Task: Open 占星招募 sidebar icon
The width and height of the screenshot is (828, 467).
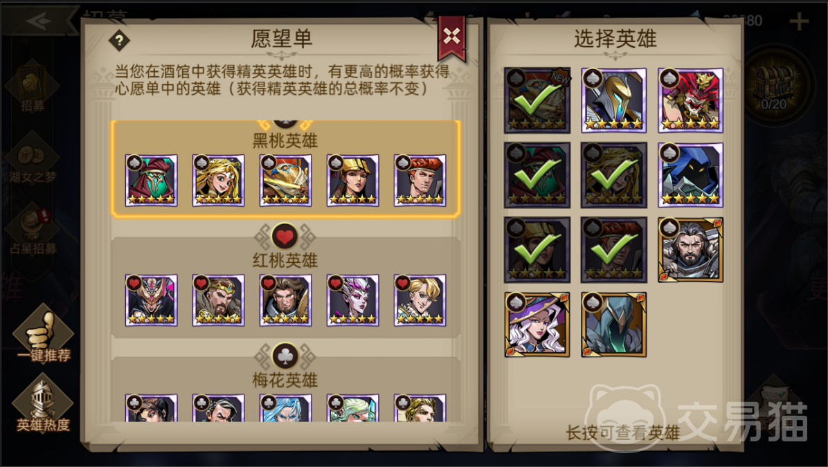Action: point(33,230)
